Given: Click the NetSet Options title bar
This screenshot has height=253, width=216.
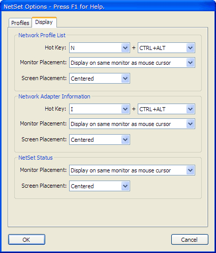Looking at the screenshot, I should [108, 7].
